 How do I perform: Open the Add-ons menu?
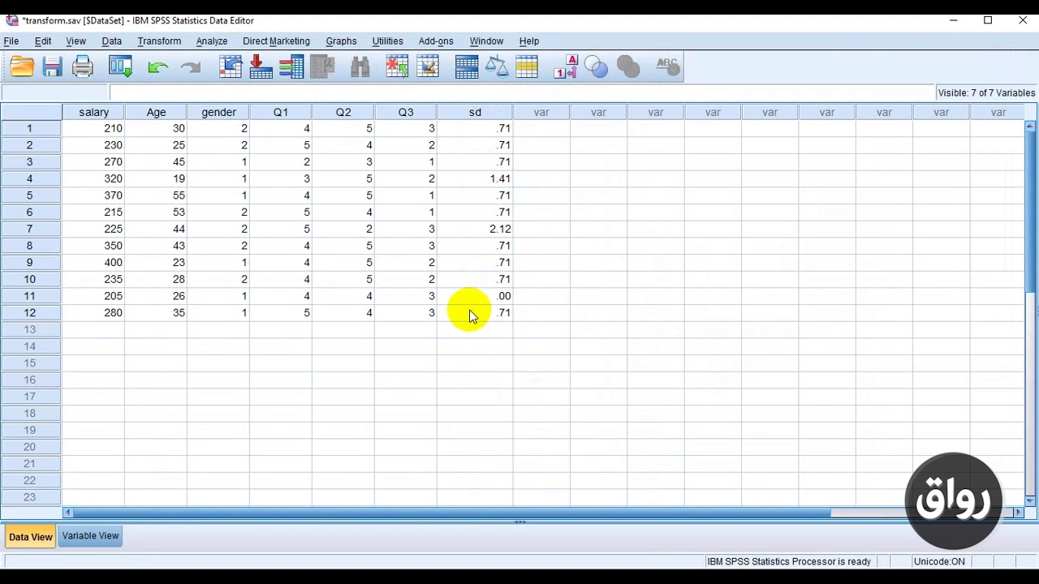click(436, 41)
